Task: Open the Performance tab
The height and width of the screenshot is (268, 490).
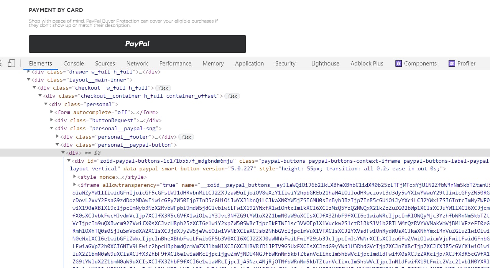Action: pyautogui.click(x=175, y=64)
